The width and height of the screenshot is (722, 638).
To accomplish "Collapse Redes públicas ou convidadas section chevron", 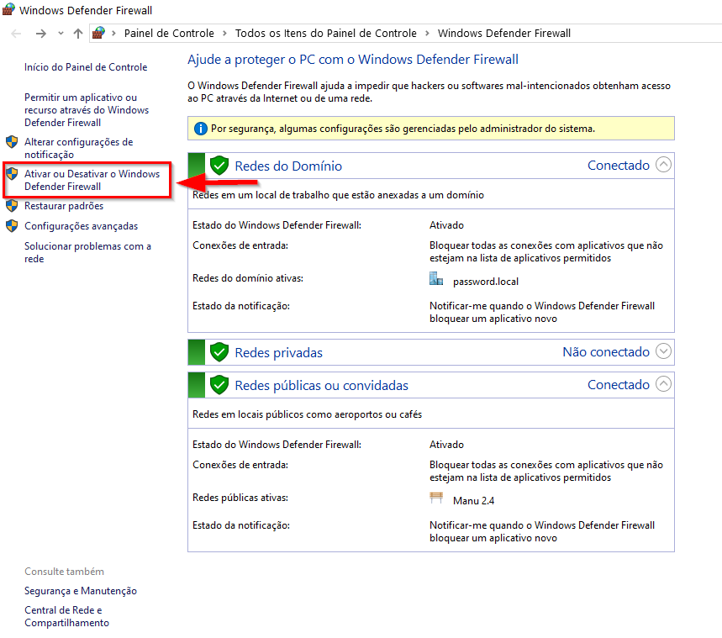I will 663,383.
